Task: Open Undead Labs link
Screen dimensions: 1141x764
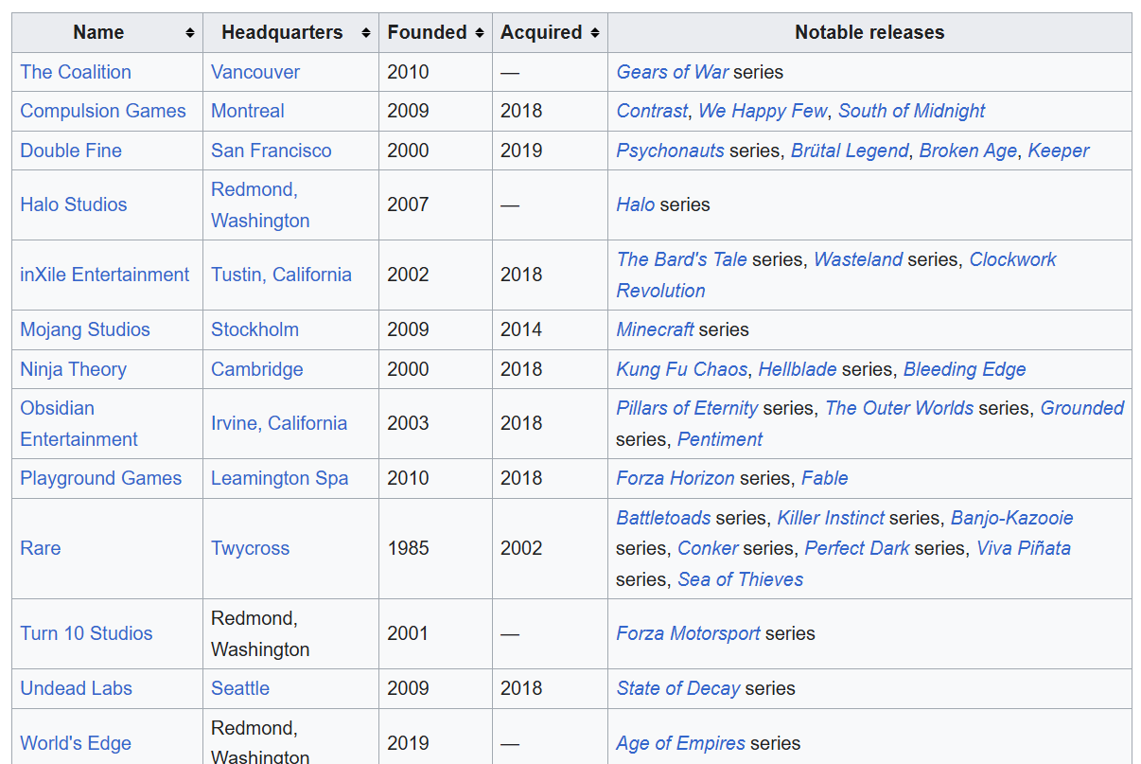Action: [x=77, y=688]
